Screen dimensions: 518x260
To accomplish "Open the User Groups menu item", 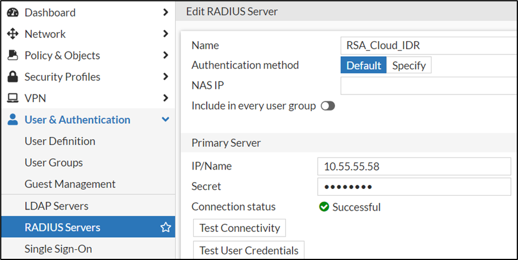I will (x=53, y=163).
